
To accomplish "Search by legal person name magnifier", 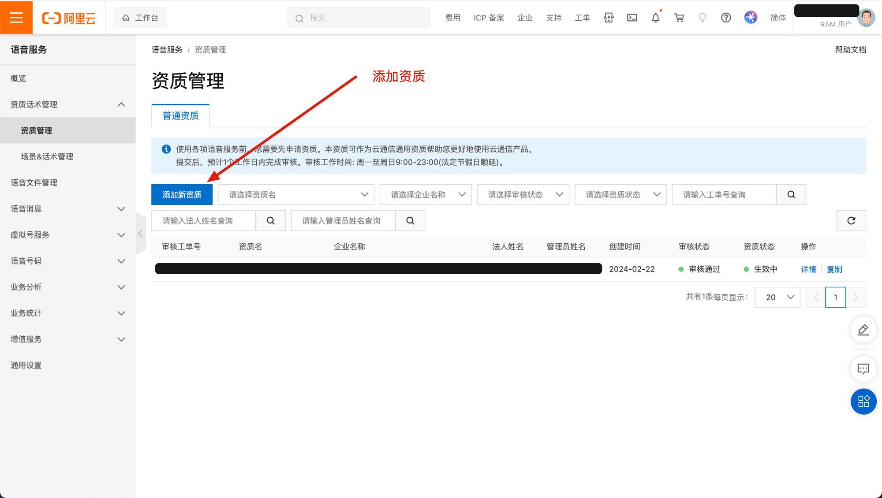I will click(x=271, y=221).
